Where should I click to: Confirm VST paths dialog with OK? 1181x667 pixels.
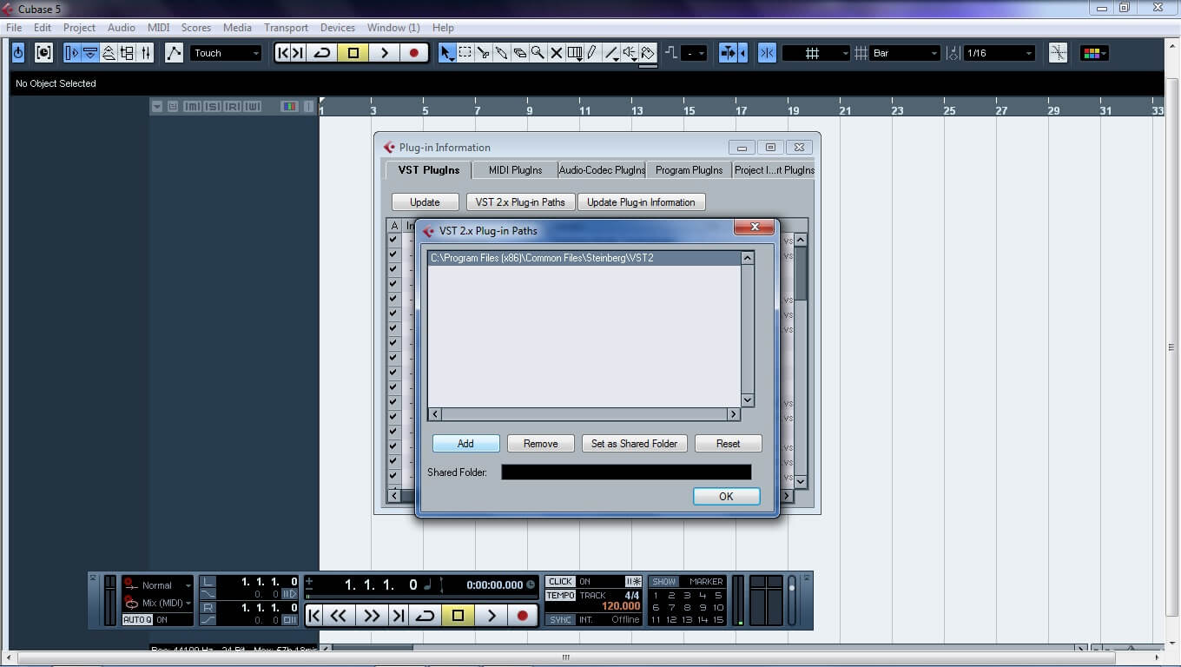(x=726, y=497)
